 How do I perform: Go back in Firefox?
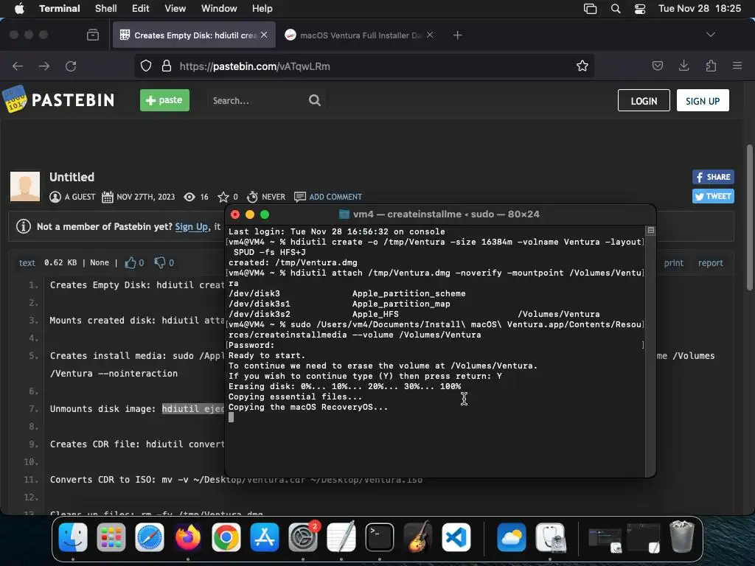coord(18,66)
